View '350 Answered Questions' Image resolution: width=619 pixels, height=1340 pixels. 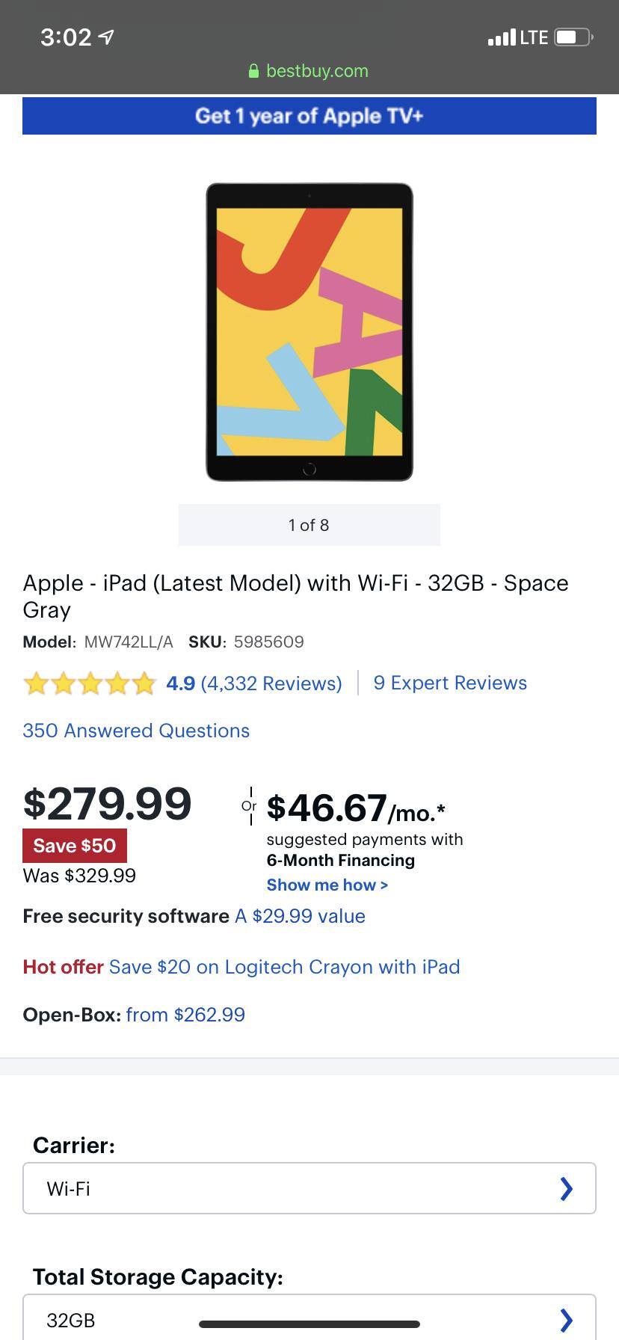(x=136, y=731)
